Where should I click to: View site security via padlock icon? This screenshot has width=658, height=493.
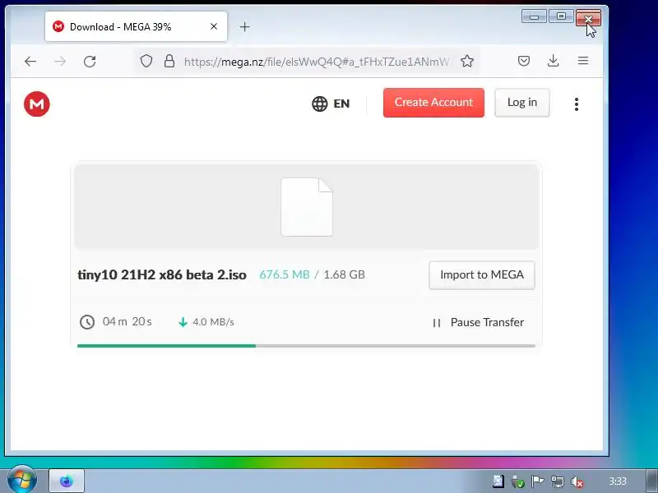pos(169,61)
